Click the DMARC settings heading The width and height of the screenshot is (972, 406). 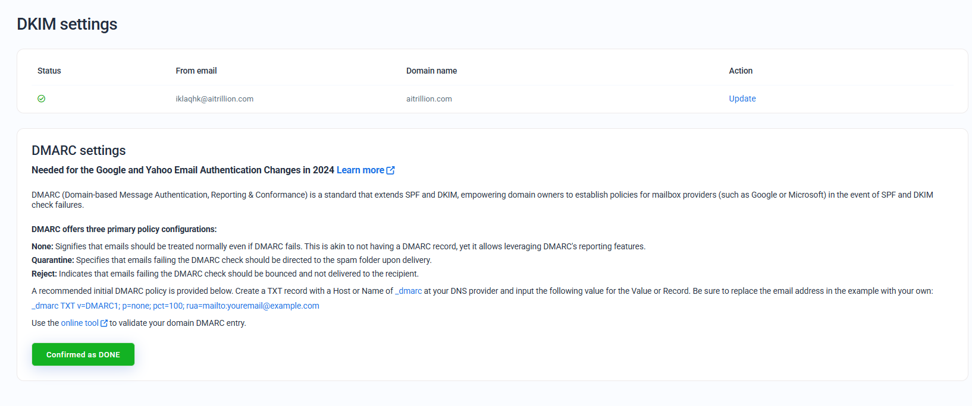(79, 150)
